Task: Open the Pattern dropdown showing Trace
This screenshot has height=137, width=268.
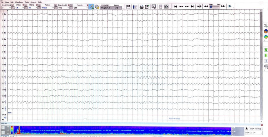Action: (48, 8)
